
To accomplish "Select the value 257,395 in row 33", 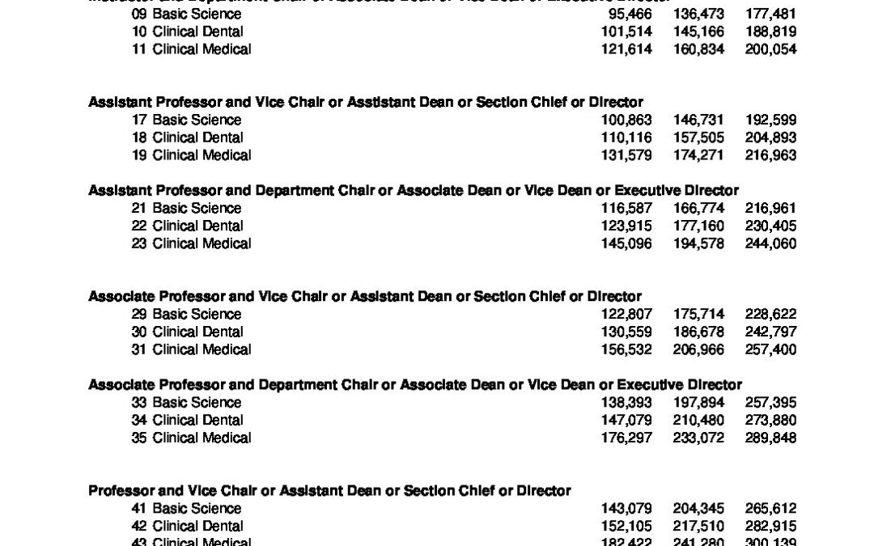I will pos(771,403).
